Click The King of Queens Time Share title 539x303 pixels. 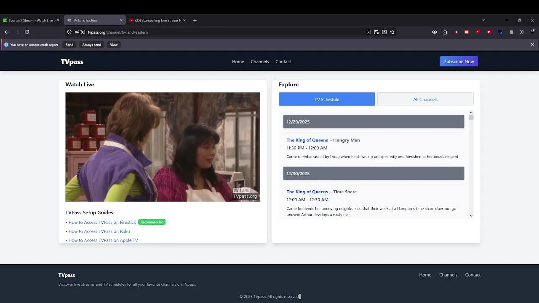point(307,192)
